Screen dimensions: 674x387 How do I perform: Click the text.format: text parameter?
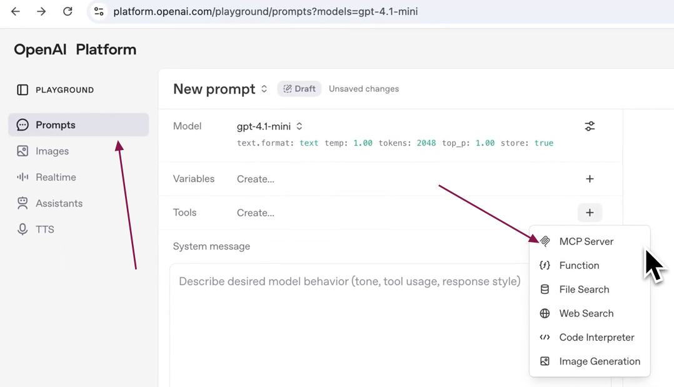pos(278,143)
